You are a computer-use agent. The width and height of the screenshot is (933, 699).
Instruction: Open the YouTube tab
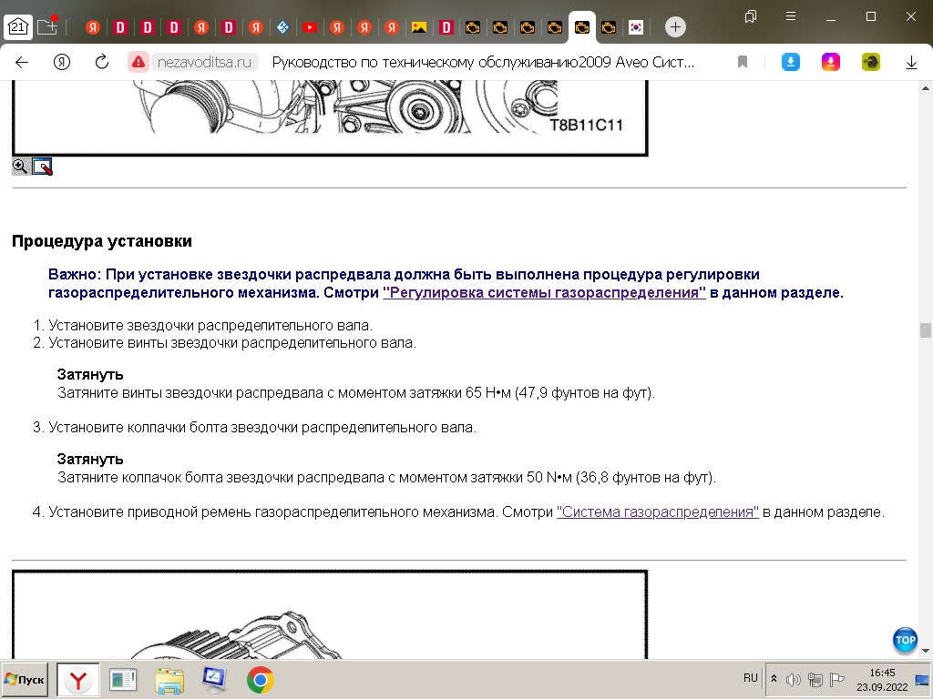310,27
